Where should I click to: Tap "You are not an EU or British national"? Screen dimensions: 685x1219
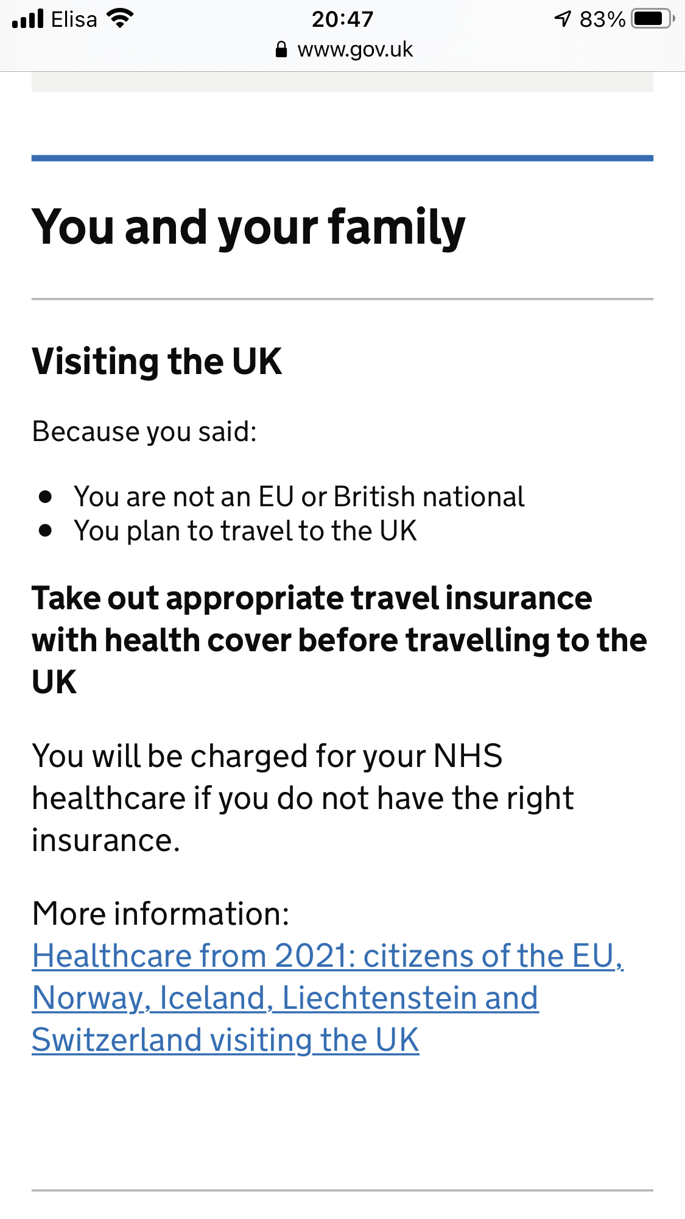click(299, 496)
